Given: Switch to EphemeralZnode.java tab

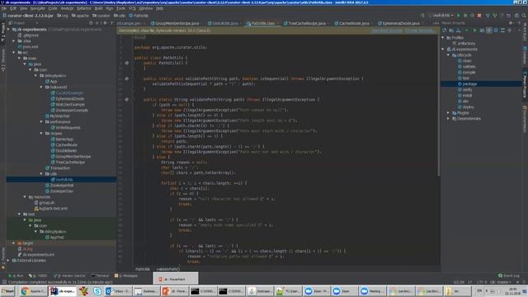Looking at the screenshot, I should pos(398,23).
